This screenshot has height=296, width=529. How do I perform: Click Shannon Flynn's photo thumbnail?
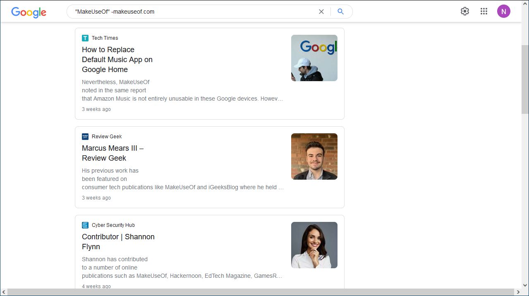click(x=314, y=245)
